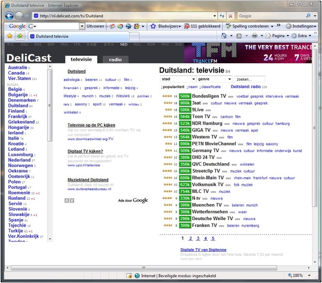Click the zoom level magnifier in status bar
This screenshot has height=283, width=322.
coord(290,275)
